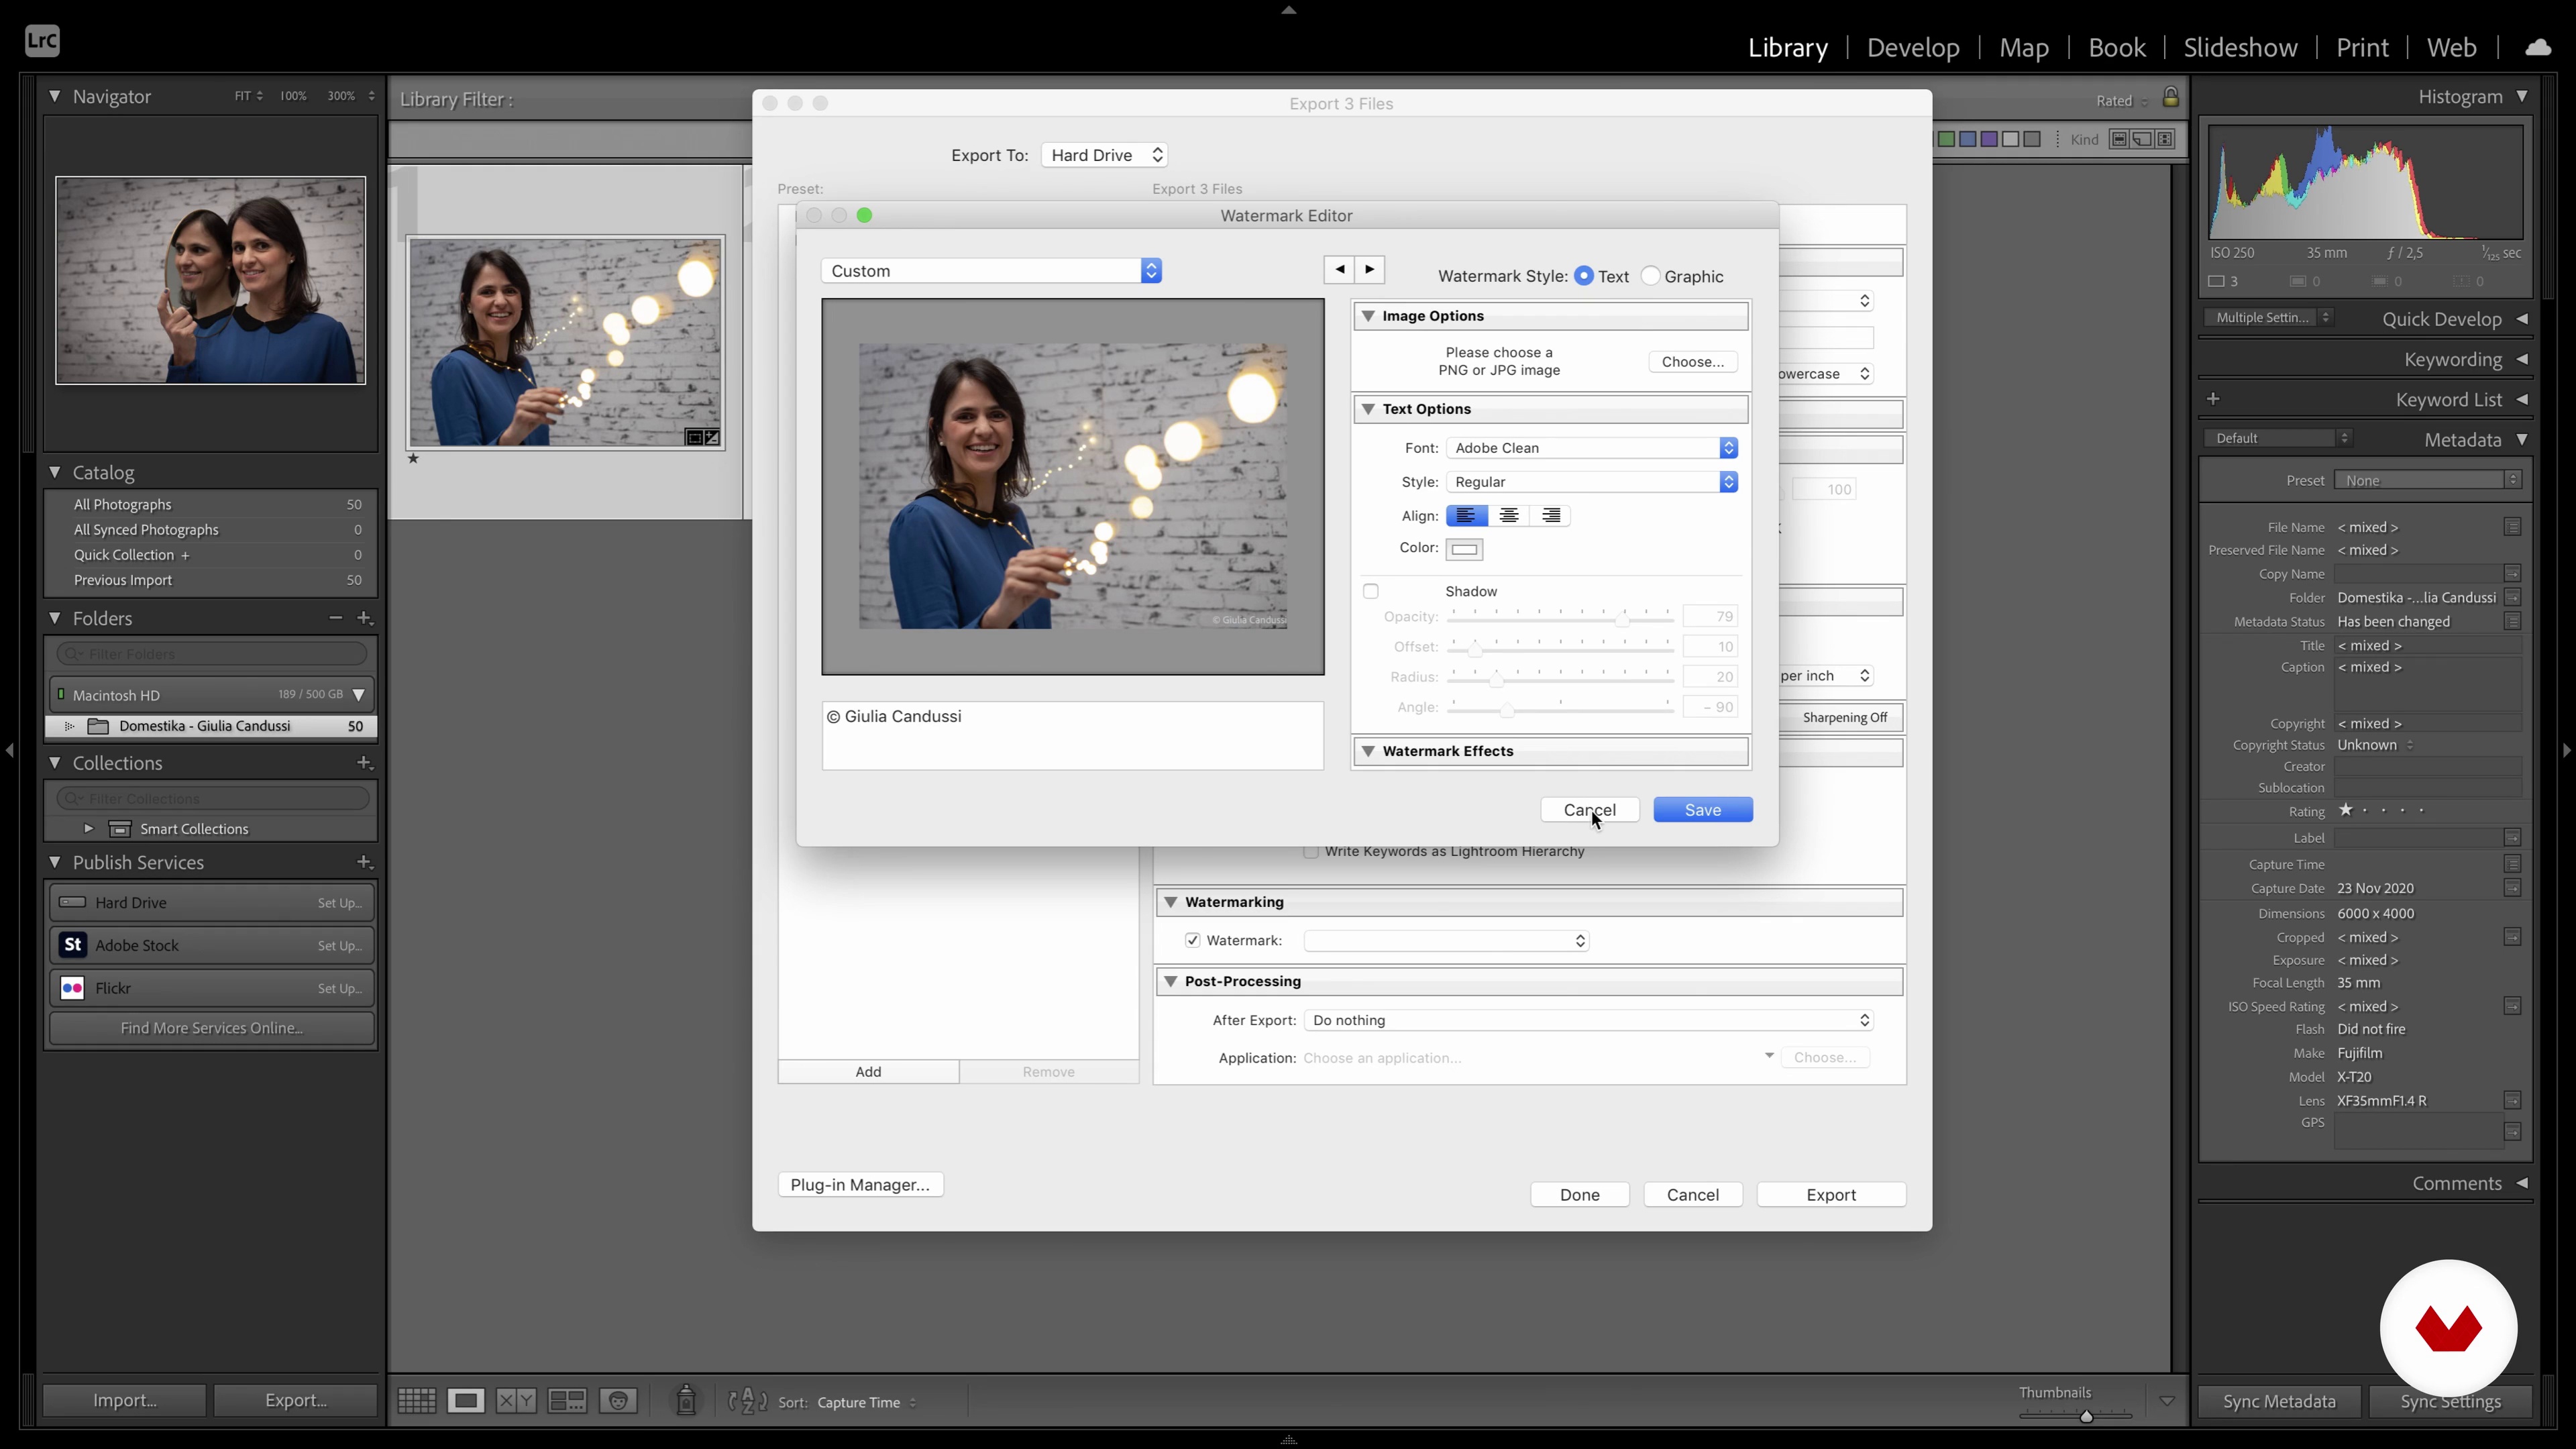Click the Painter spray can tool
The image size is (2576, 1449).
tap(686, 1400)
